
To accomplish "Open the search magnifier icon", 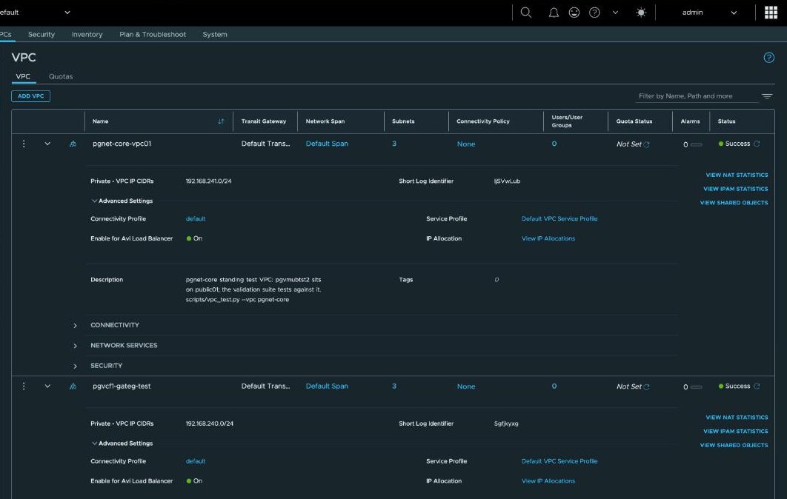I will [x=525, y=13].
